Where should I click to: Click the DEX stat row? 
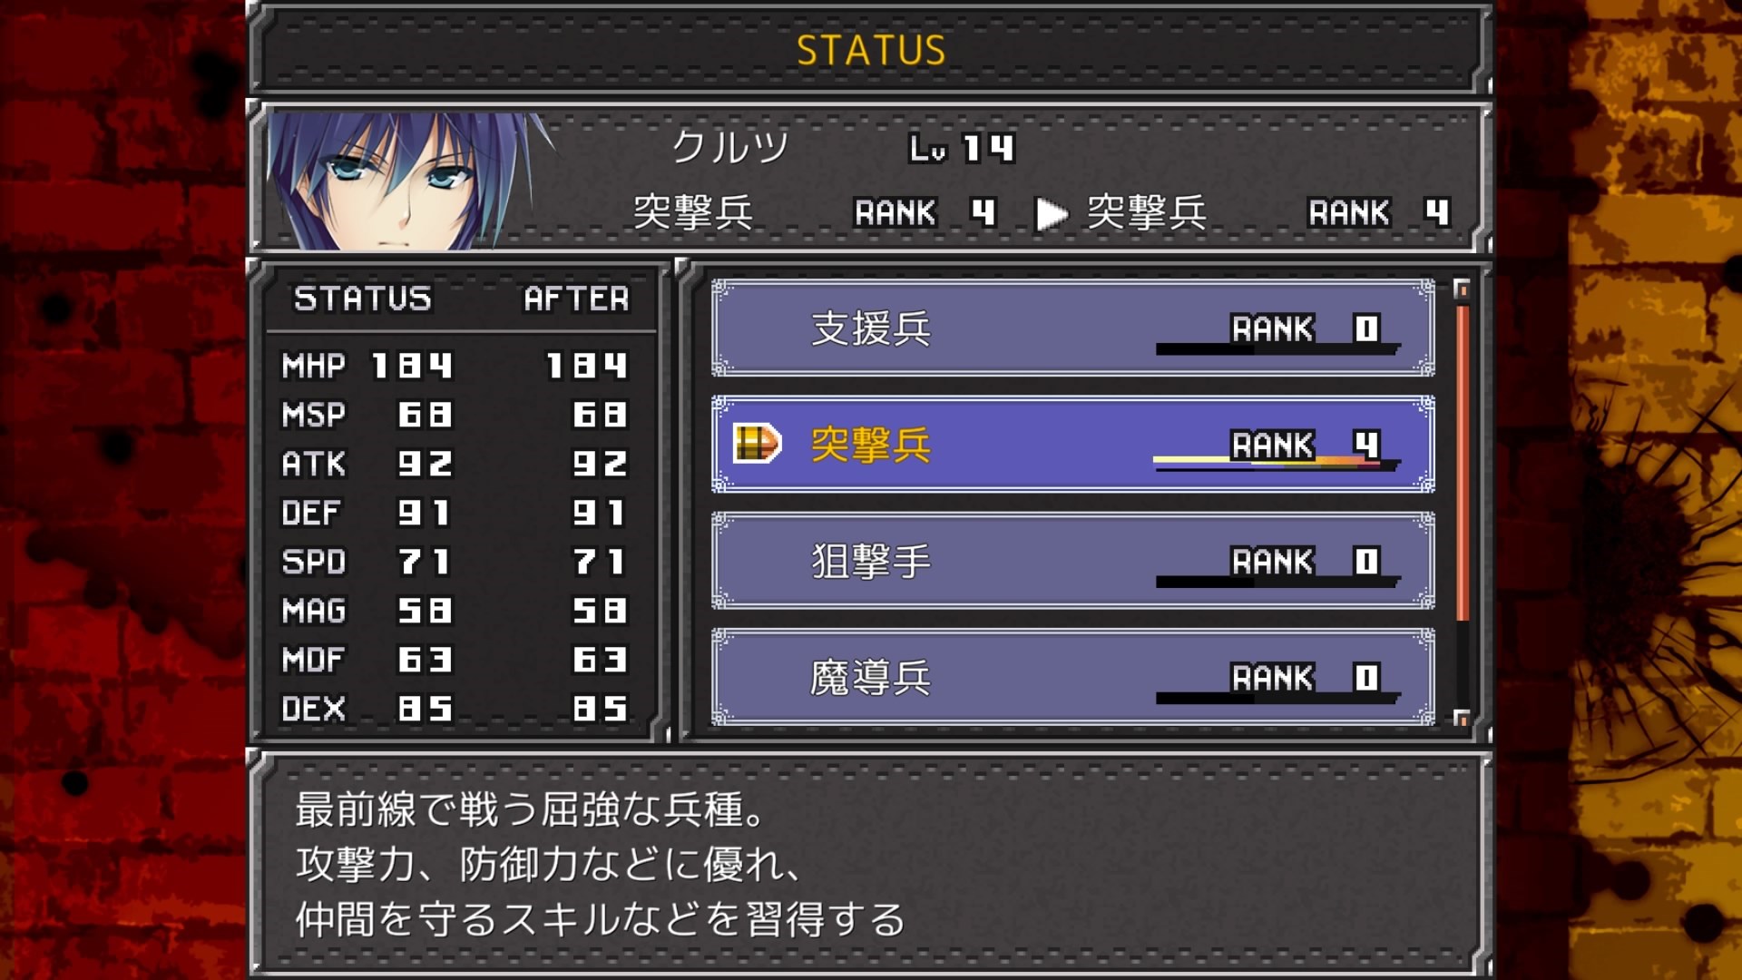click(x=455, y=708)
